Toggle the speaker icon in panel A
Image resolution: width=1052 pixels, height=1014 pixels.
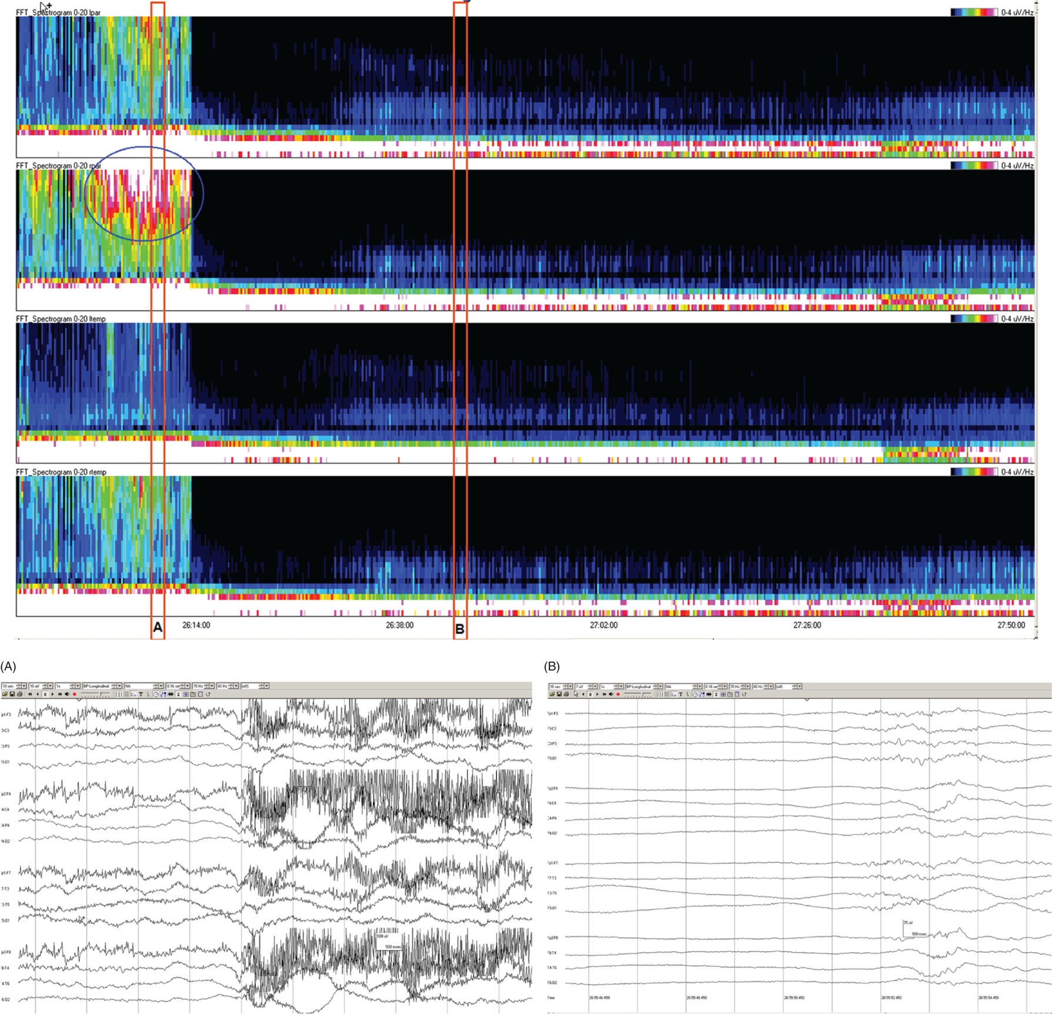click(67, 694)
